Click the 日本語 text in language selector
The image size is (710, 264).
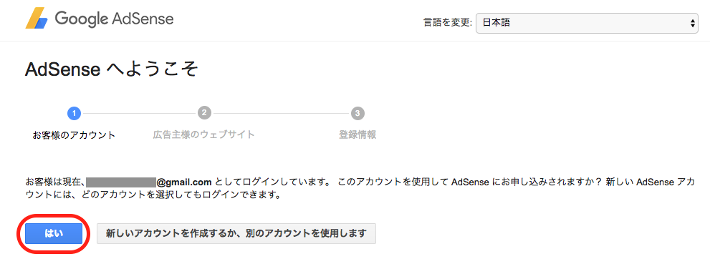point(496,23)
